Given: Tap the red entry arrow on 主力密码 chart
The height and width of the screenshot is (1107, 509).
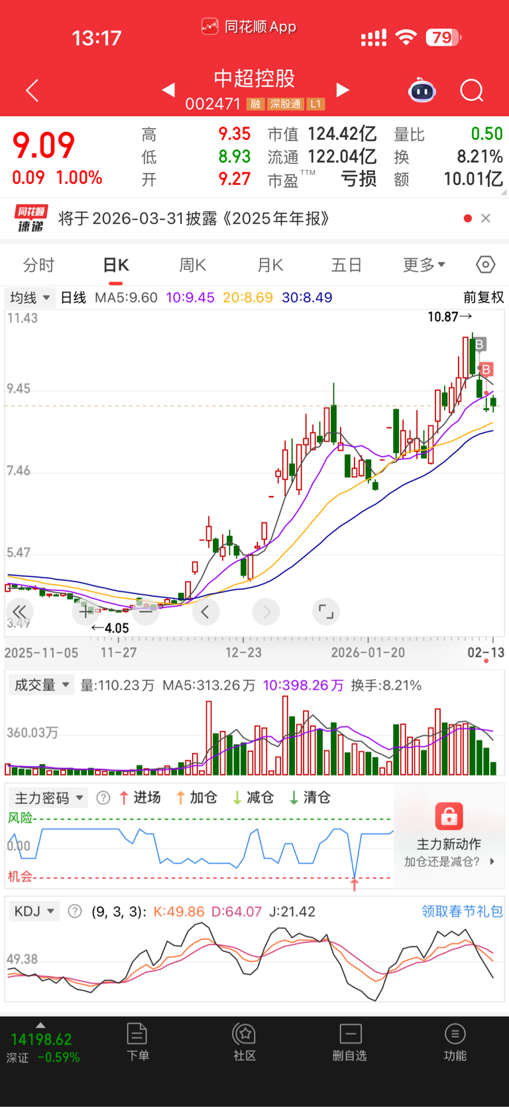Looking at the screenshot, I should pos(355,884).
